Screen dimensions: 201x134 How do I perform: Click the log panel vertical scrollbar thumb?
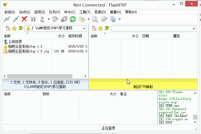[x=195, y=117]
